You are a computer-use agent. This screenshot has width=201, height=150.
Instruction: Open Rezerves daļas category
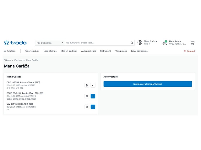[32, 51]
